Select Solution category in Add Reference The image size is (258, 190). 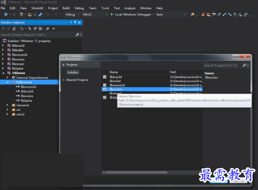click(x=73, y=72)
